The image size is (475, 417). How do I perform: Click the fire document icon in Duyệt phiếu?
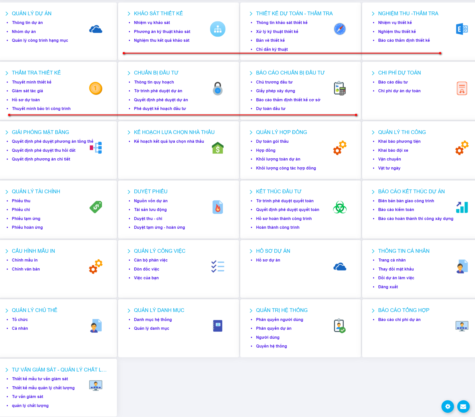click(x=217, y=207)
